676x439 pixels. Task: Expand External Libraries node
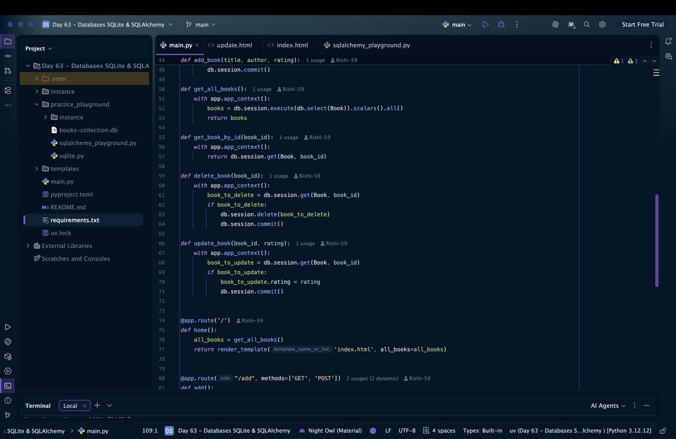[28, 246]
